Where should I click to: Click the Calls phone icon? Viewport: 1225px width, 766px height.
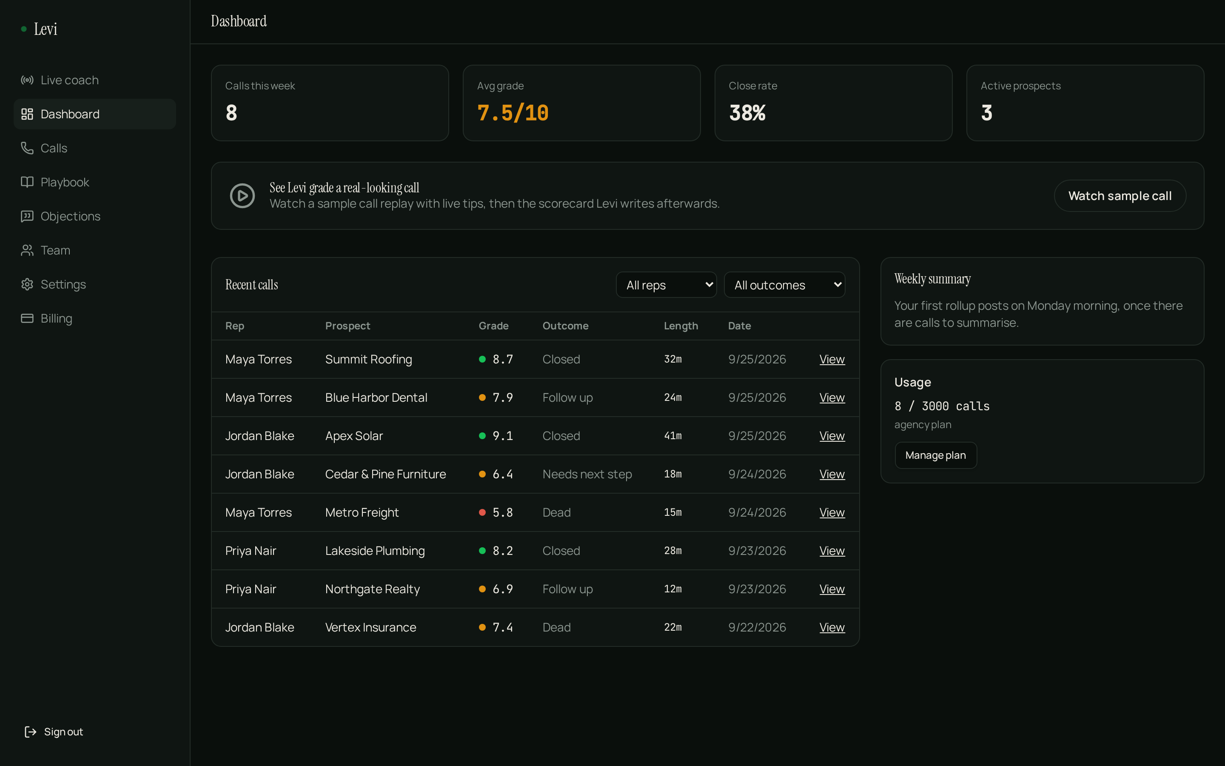coord(27,148)
